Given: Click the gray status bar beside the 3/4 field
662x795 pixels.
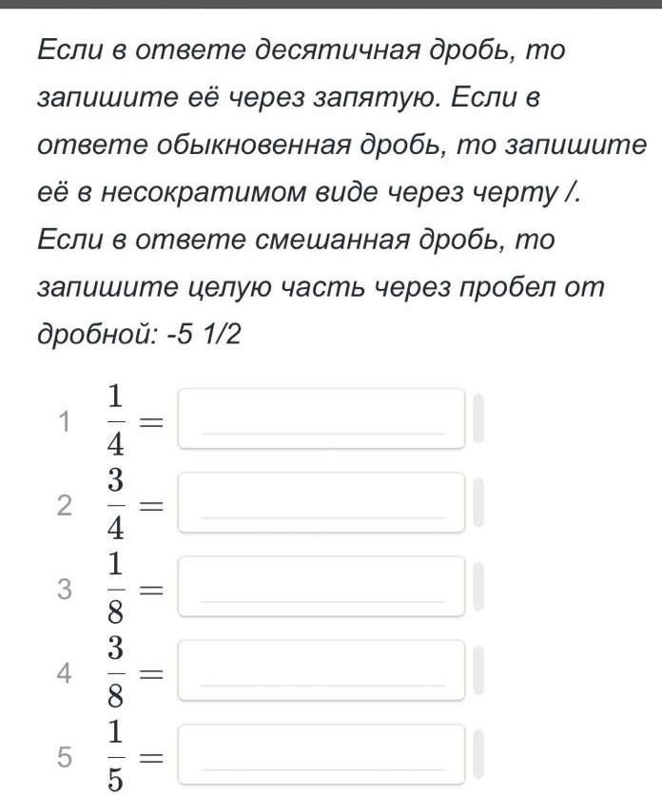Looking at the screenshot, I should pos(478,502).
